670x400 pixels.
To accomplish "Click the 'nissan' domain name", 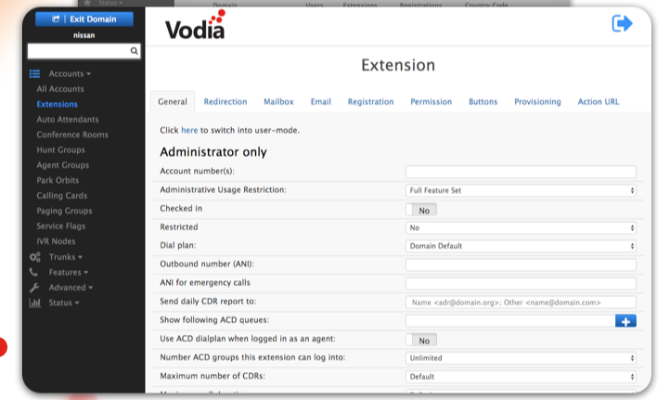I will tap(84, 35).
